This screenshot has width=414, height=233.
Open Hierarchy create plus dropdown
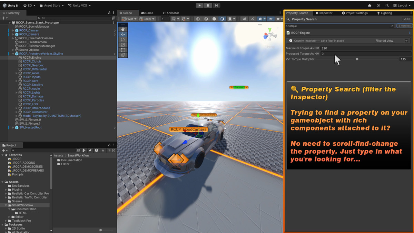(x=4, y=18)
